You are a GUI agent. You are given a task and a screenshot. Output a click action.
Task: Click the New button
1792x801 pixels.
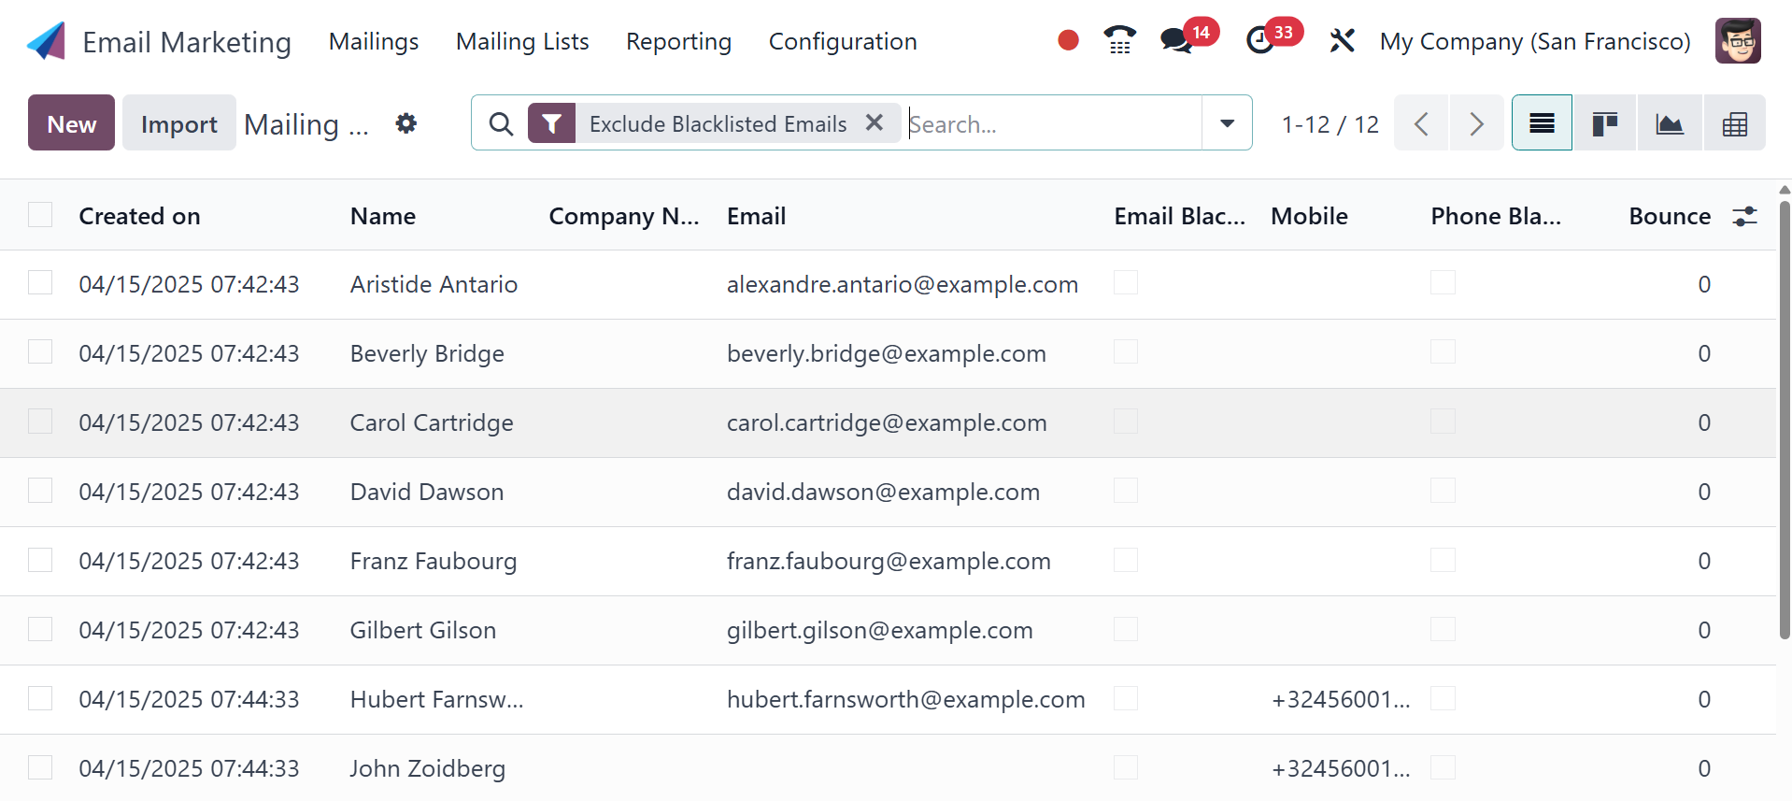click(x=71, y=123)
